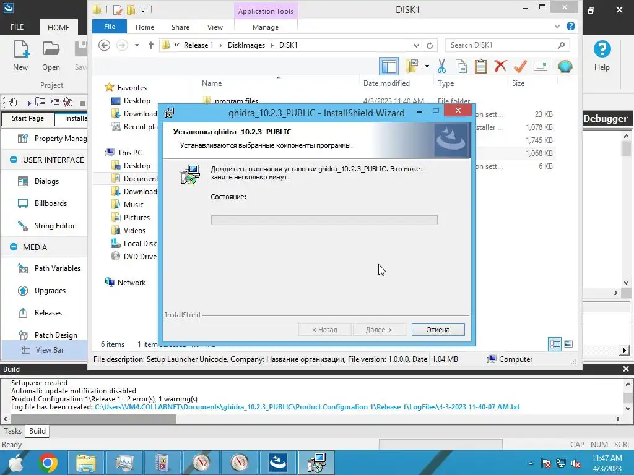
Task: Click the installation progress bar
Action: (x=324, y=220)
